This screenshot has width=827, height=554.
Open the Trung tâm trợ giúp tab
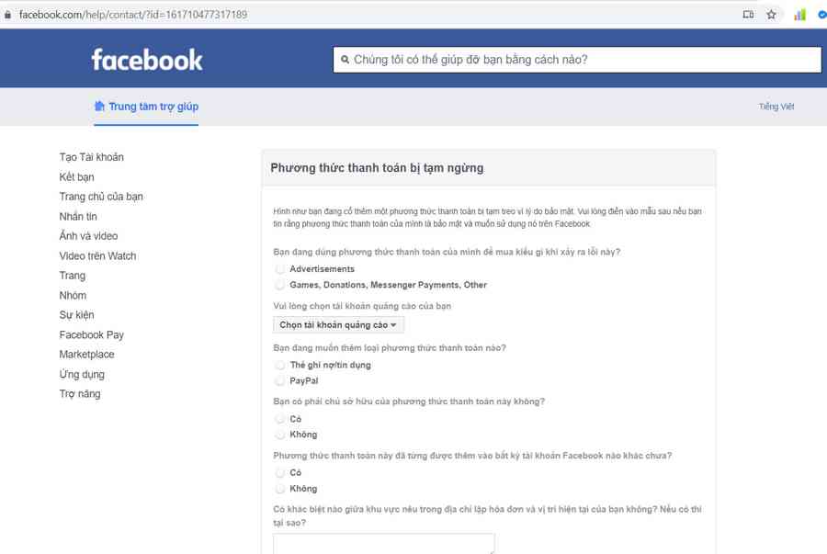pyautogui.click(x=153, y=107)
